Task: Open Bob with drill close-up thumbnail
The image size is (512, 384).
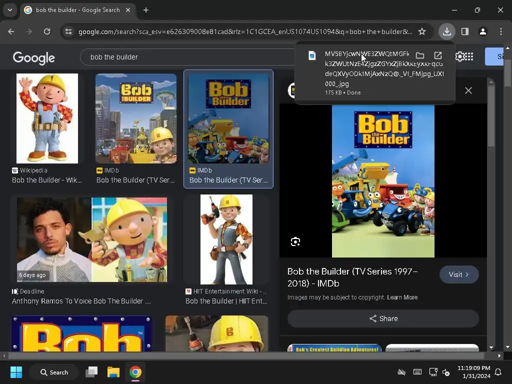Action: click(x=217, y=333)
